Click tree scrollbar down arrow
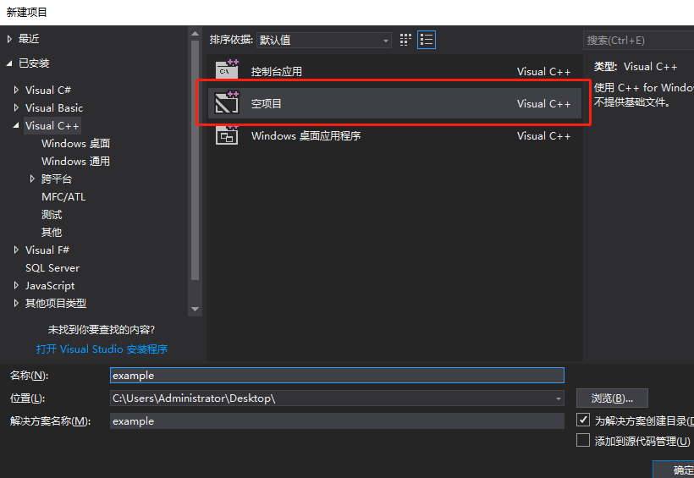The image size is (694, 478). (195, 309)
